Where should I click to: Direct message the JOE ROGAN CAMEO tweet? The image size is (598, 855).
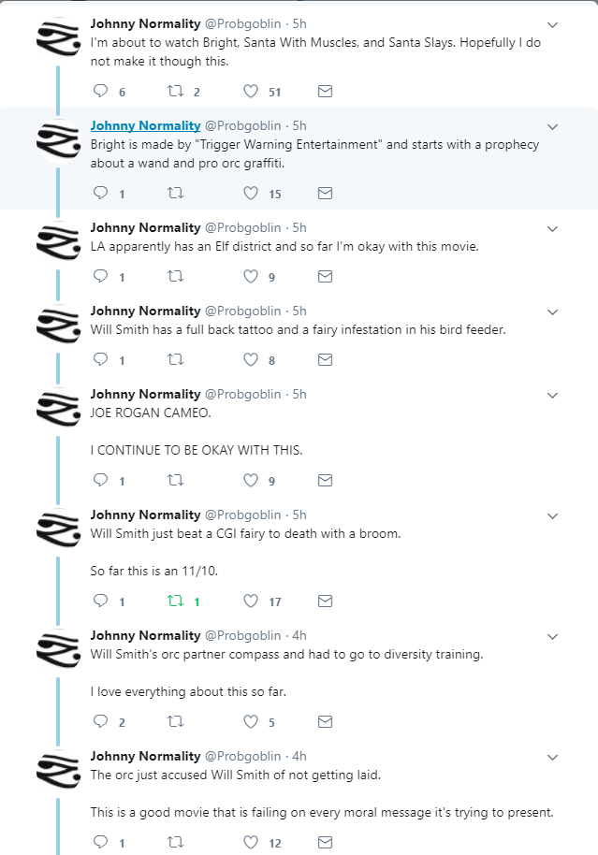325,481
